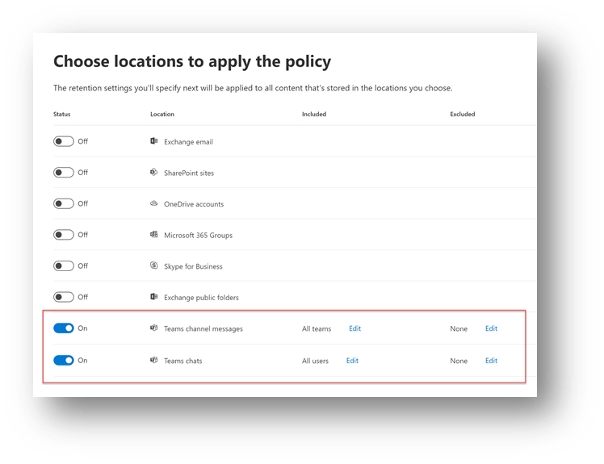This screenshot has height=464, width=604.
Task: Select the Teams channel messages label
Action: [203, 329]
